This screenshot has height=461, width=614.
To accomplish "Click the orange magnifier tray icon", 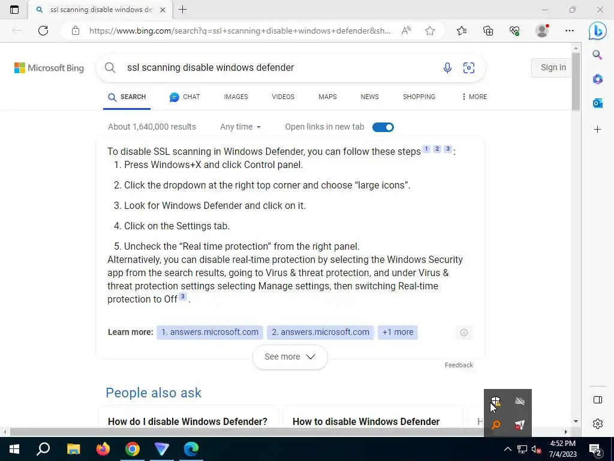I will pos(496,425).
